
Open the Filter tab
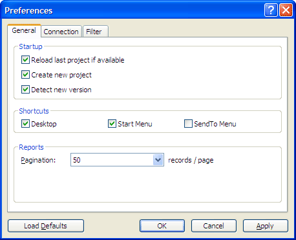[x=96, y=32]
